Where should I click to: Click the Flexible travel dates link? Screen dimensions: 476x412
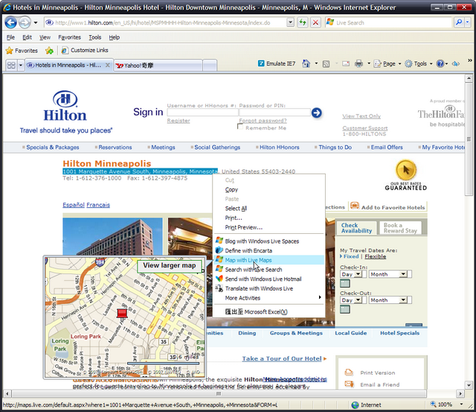(x=375, y=256)
